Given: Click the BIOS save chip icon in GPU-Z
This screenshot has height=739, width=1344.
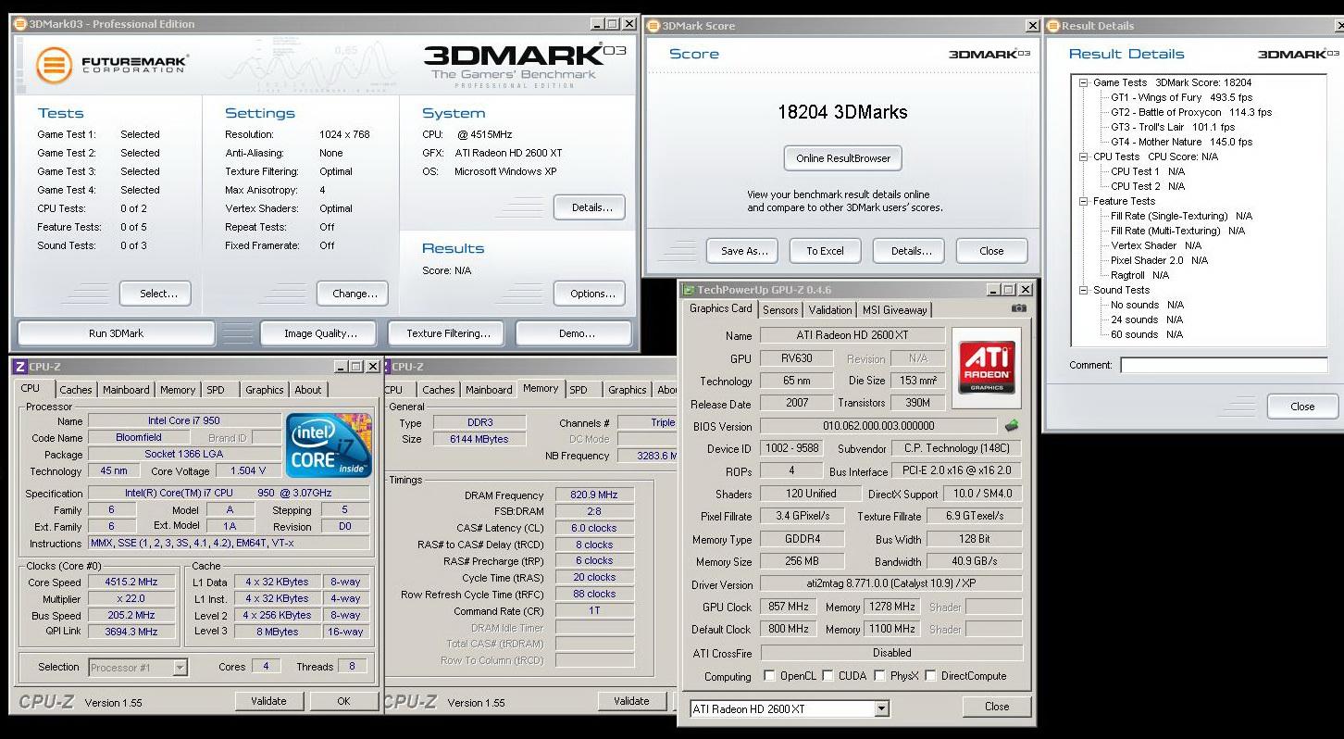Looking at the screenshot, I should [1012, 426].
